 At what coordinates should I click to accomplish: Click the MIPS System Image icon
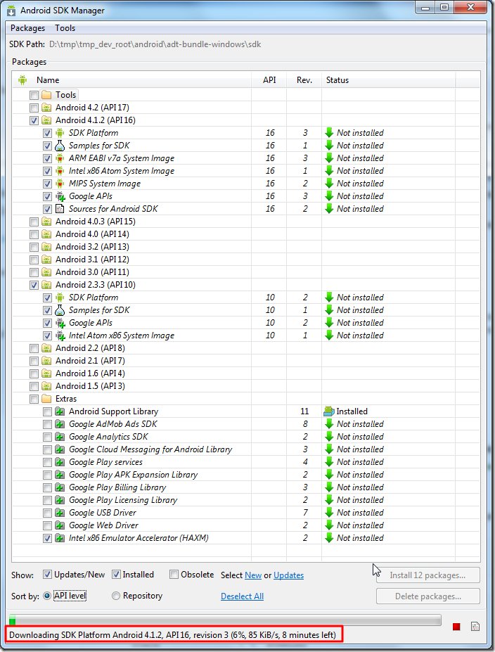(60, 184)
